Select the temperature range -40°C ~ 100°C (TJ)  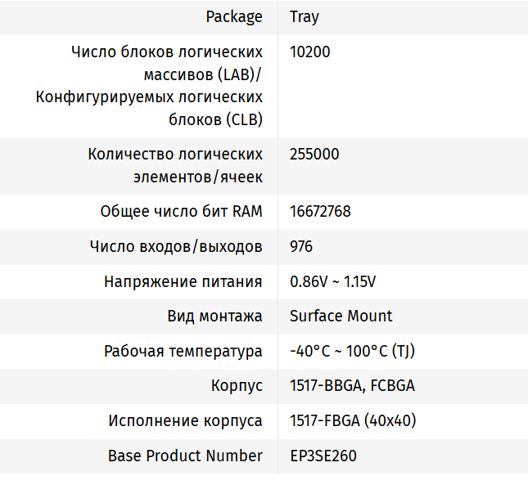tap(354, 352)
